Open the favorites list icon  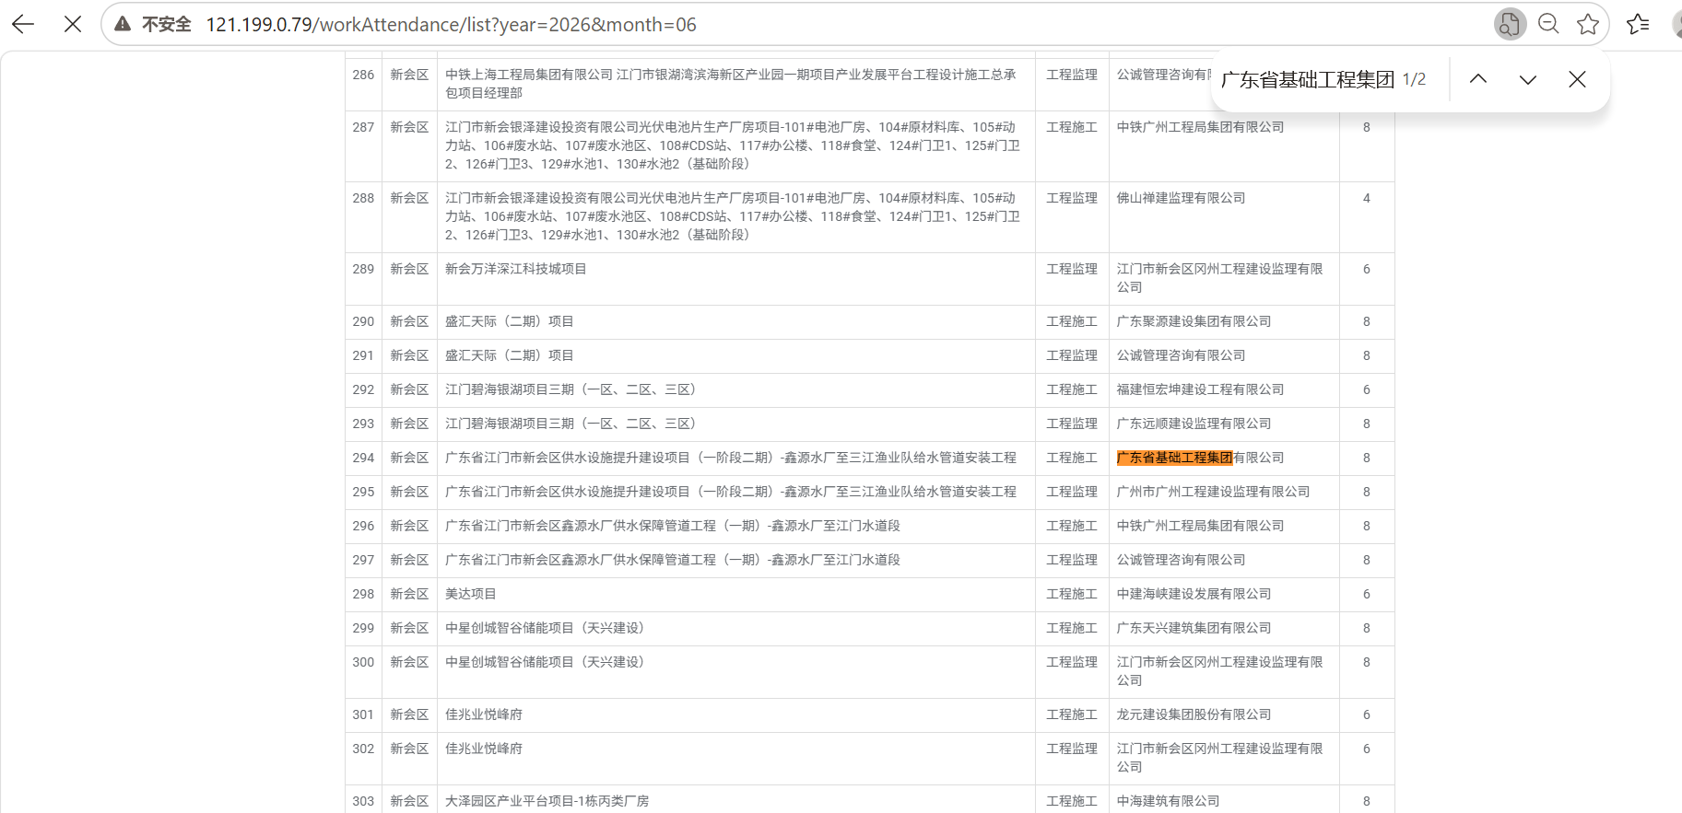coord(1638,25)
